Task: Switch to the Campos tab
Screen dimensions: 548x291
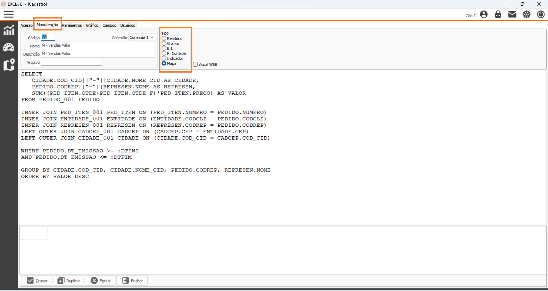Action: 109,25
